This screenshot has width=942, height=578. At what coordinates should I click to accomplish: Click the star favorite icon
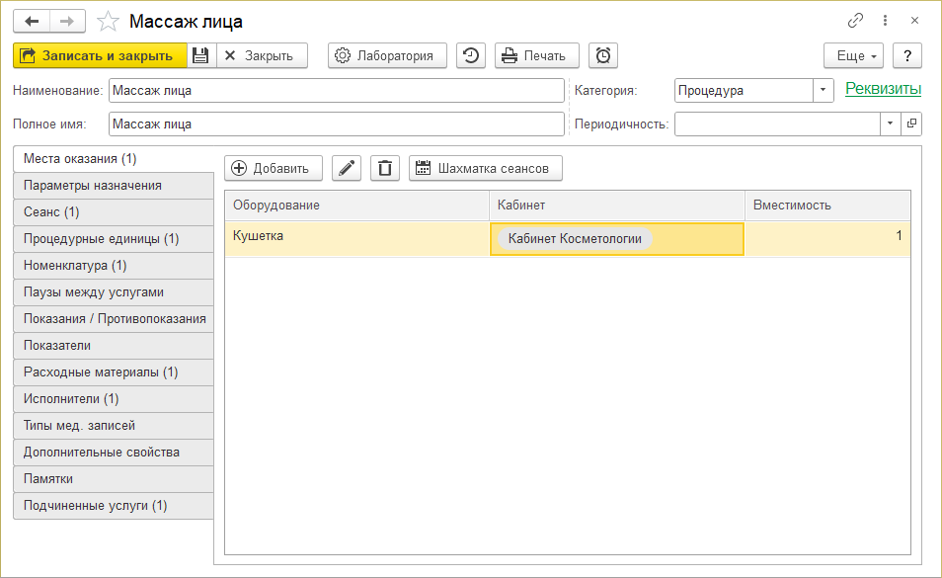click(110, 21)
